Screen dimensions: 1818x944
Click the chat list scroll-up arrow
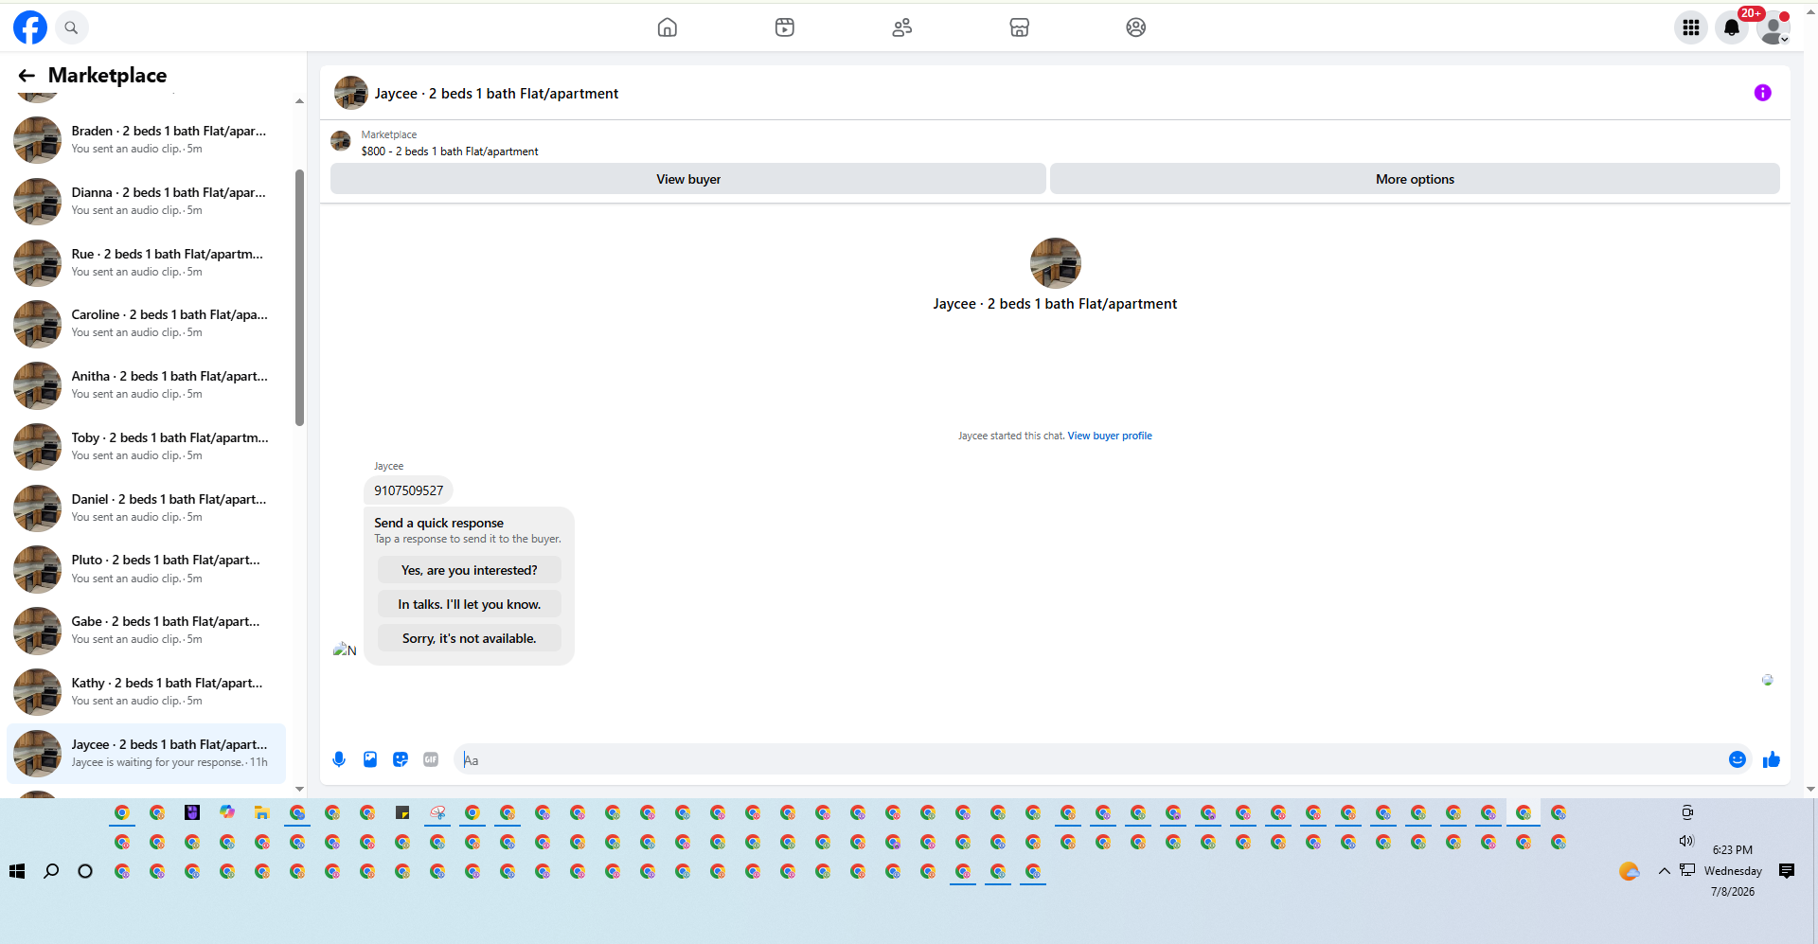[299, 101]
